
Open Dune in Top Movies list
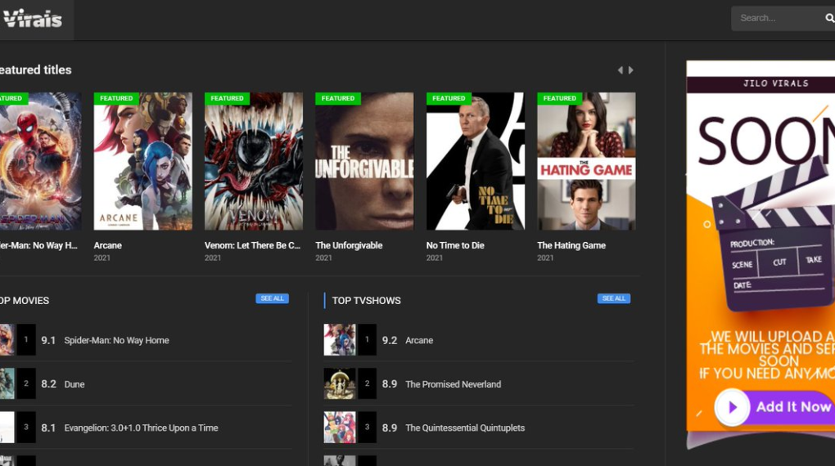pyautogui.click(x=74, y=384)
